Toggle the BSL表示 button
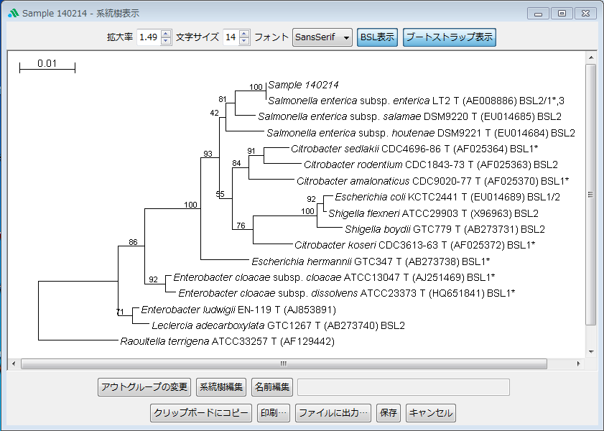This screenshot has height=431, width=604. 377,37
